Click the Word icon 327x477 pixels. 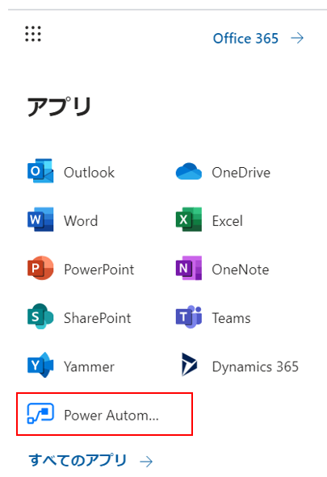click(40, 220)
